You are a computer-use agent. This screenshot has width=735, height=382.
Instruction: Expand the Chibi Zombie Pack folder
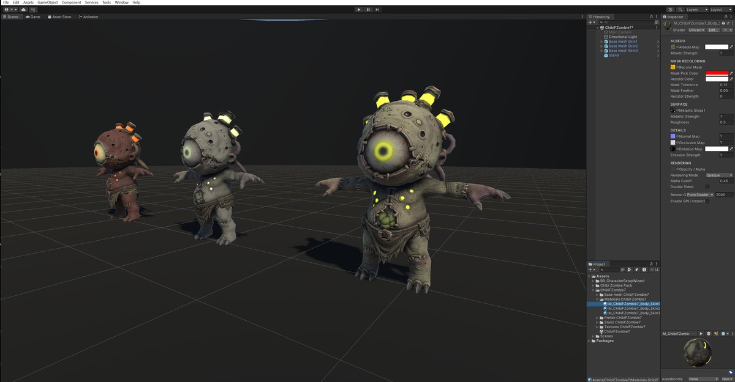point(594,285)
